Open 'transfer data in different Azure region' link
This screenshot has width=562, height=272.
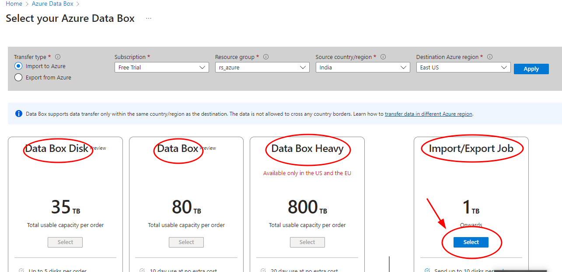428,114
